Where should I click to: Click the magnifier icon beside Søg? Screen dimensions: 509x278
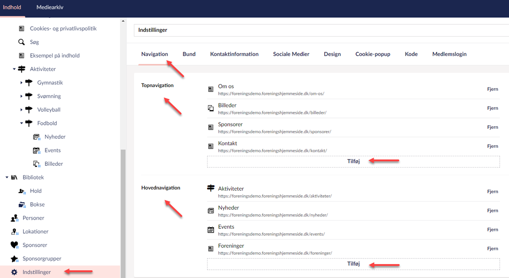(x=21, y=42)
